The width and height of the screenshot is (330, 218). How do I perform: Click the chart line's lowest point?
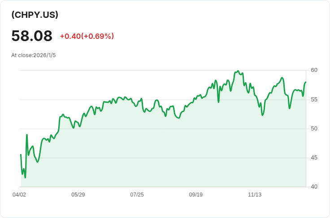click(x=25, y=177)
